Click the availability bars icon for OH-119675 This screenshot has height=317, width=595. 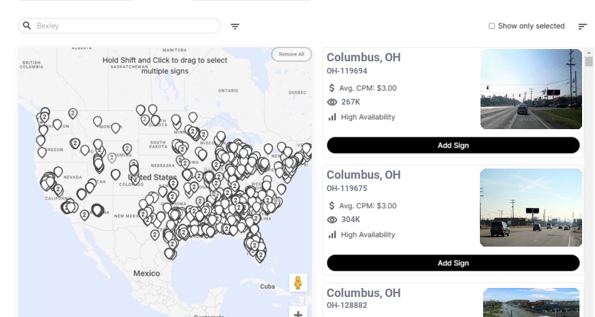click(x=332, y=234)
